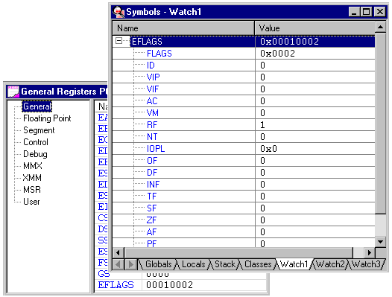Click the RF flag value cell
Viewport: 392px width, 297px height.
(314, 124)
